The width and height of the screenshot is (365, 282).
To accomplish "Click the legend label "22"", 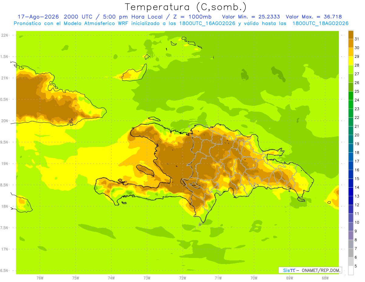I will 357,117.
